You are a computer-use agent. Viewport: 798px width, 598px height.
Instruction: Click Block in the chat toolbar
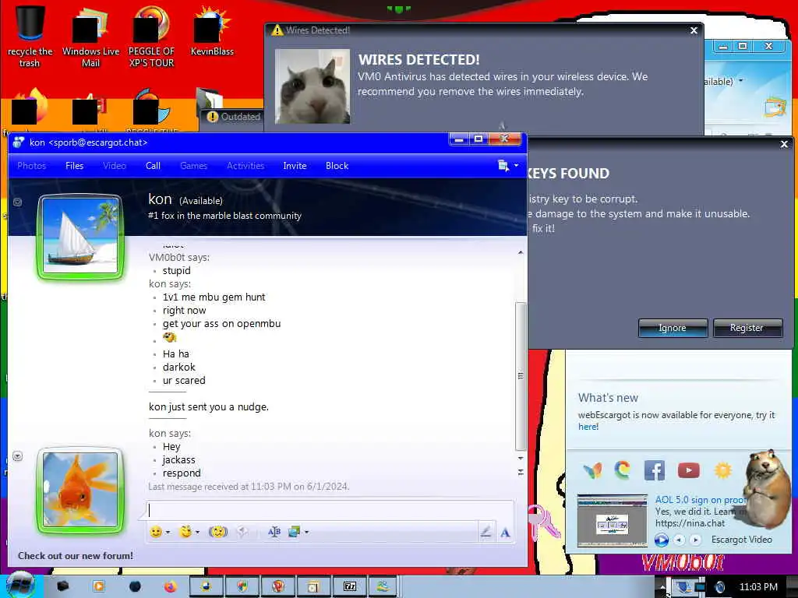(337, 166)
